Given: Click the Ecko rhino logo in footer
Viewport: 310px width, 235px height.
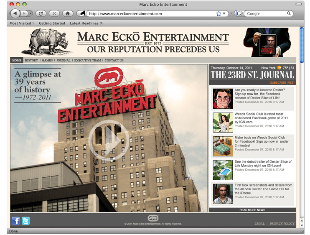Looking at the screenshot, I should pos(153,218).
